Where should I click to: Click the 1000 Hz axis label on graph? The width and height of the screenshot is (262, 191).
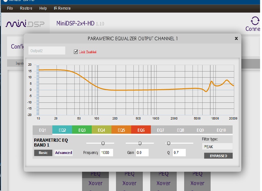156,119
